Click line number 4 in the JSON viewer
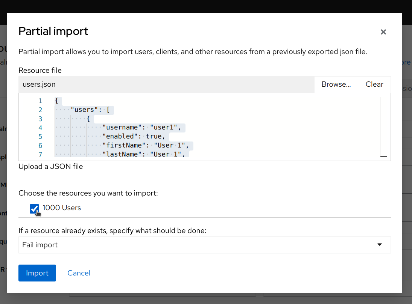 (x=40, y=128)
